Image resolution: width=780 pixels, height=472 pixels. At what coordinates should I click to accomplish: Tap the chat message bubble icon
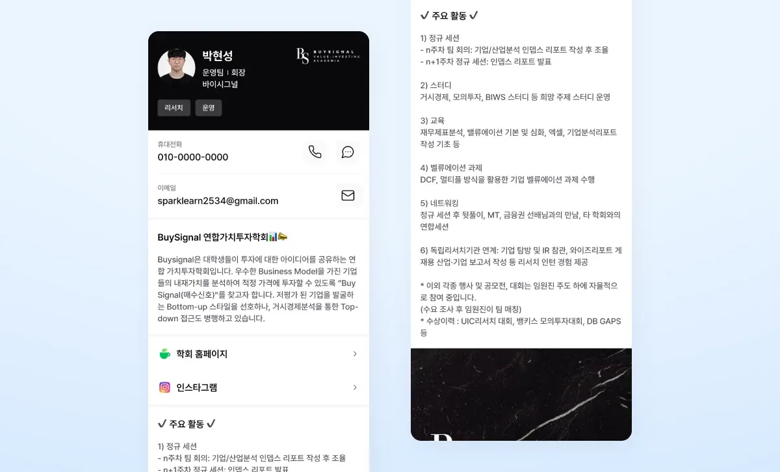(x=348, y=152)
